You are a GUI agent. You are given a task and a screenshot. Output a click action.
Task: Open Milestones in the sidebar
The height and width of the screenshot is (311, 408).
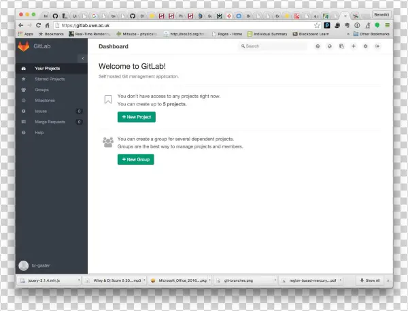point(52,101)
